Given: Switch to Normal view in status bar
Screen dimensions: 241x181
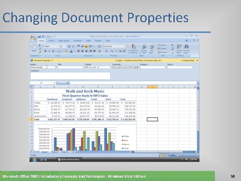Looking at the screenshot, I should (x=161, y=155).
